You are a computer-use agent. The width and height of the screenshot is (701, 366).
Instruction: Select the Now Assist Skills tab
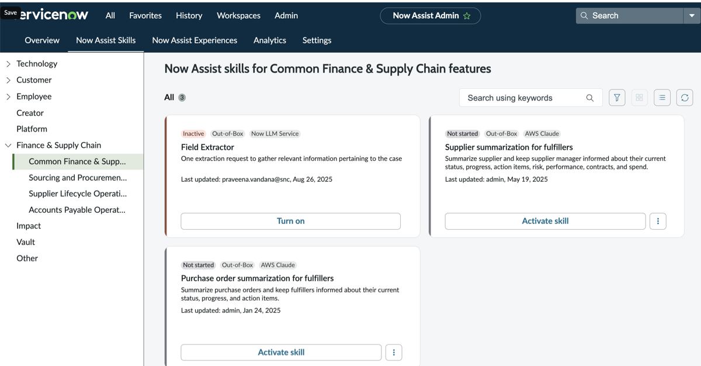[106, 40]
